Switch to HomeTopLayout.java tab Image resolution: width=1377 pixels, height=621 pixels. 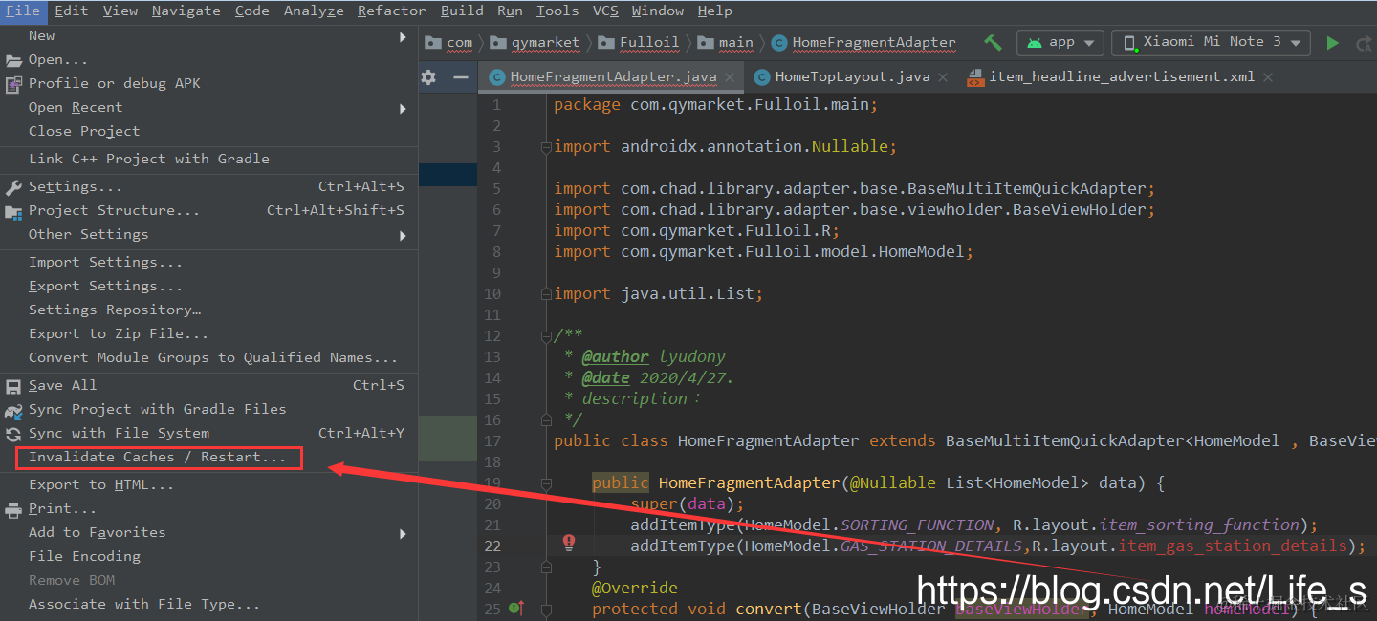(851, 76)
